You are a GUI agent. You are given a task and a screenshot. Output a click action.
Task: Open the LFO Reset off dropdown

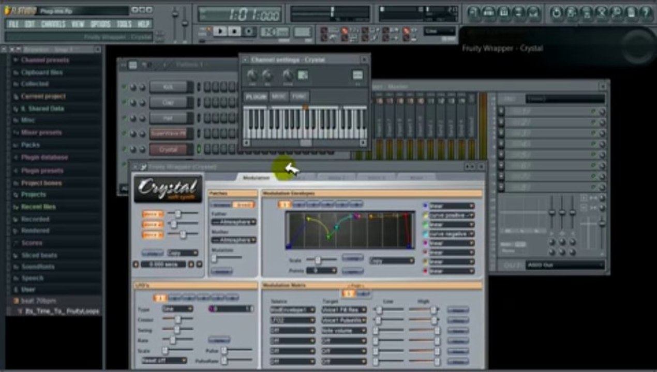(163, 360)
